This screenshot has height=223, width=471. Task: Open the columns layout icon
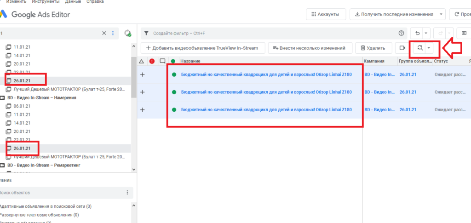464,33
